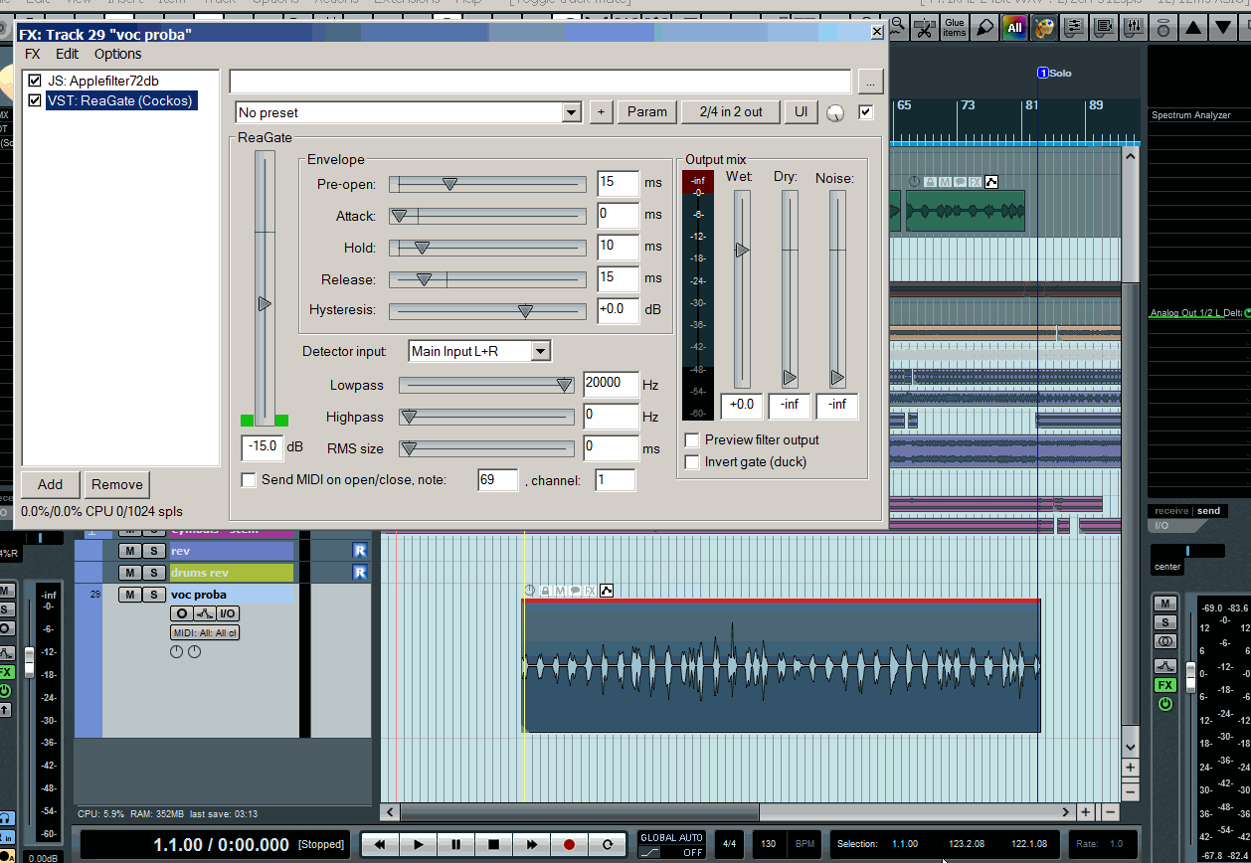Screen dimensions: 1251x863
Task: Toggle the transport repeat loop button
Action: pyautogui.click(x=607, y=845)
